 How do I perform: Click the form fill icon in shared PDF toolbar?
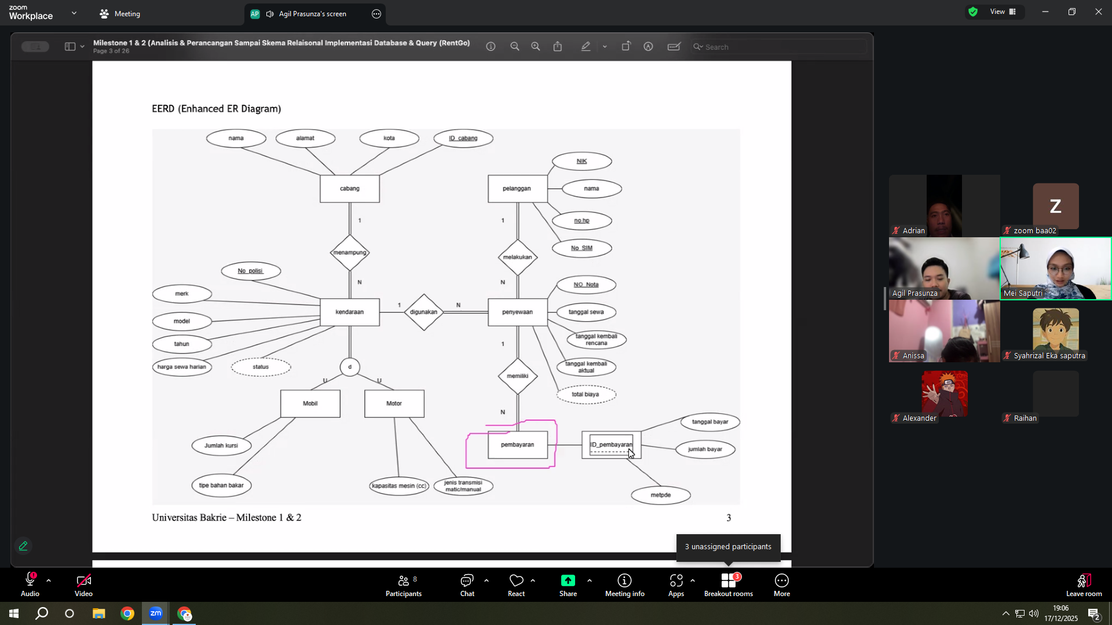674,47
